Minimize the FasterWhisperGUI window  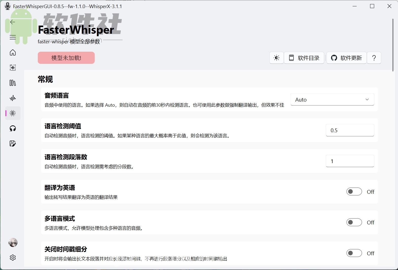(355, 6)
